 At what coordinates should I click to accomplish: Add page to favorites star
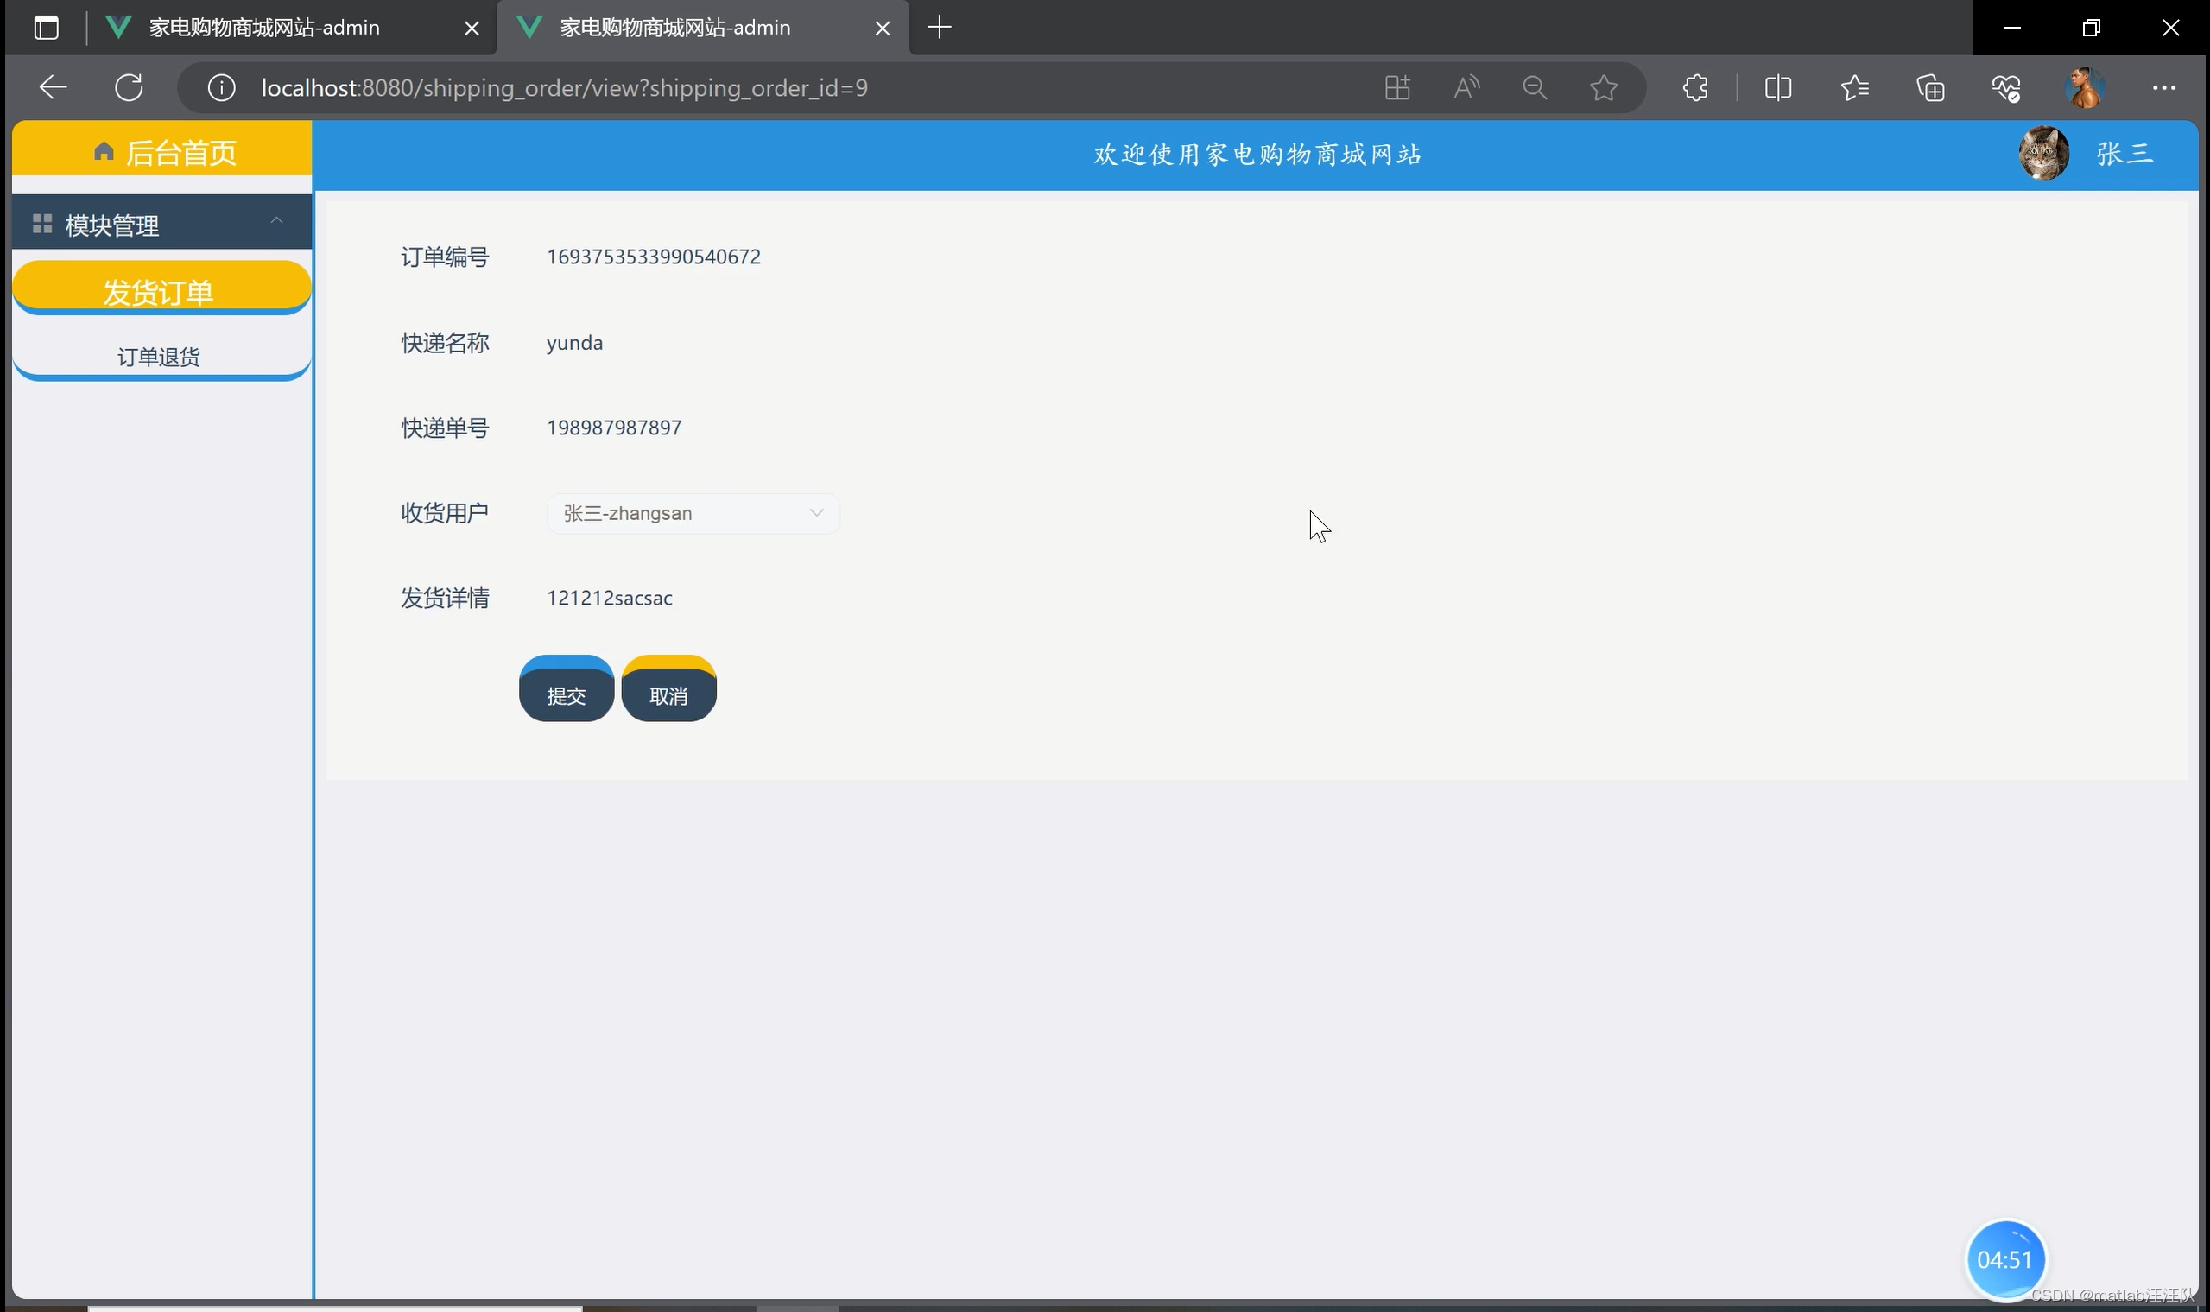[1603, 87]
